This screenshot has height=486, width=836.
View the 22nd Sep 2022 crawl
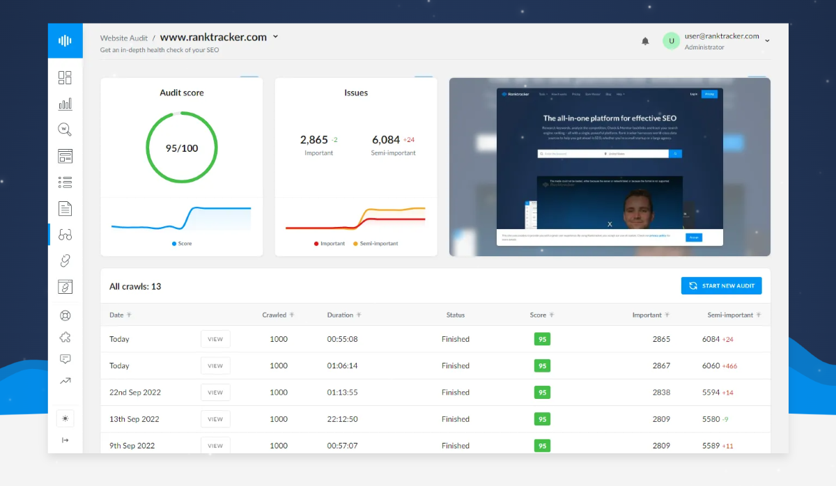coord(215,392)
